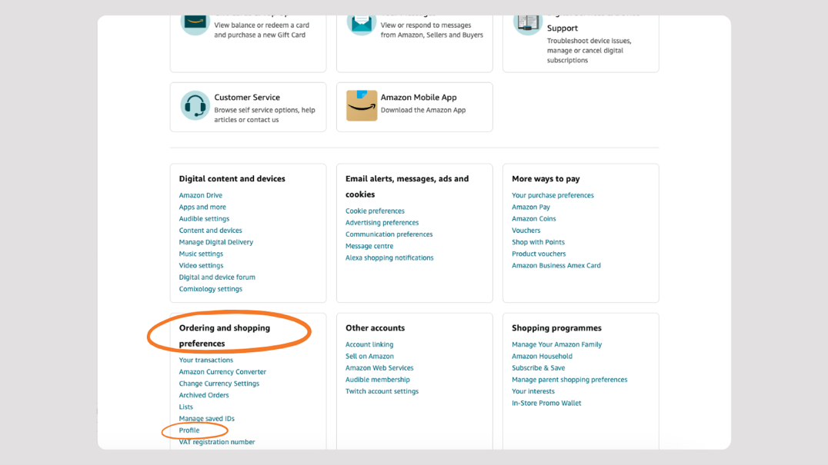Open Lists link
This screenshot has width=828, height=465.
186,407
